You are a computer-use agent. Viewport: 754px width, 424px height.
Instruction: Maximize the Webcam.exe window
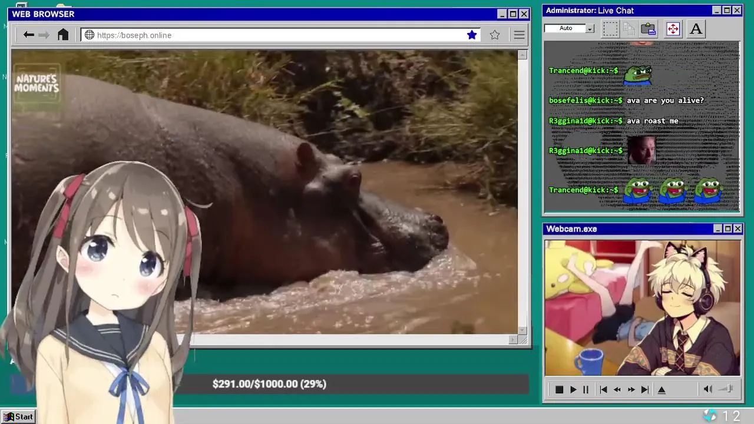(727, 228)
